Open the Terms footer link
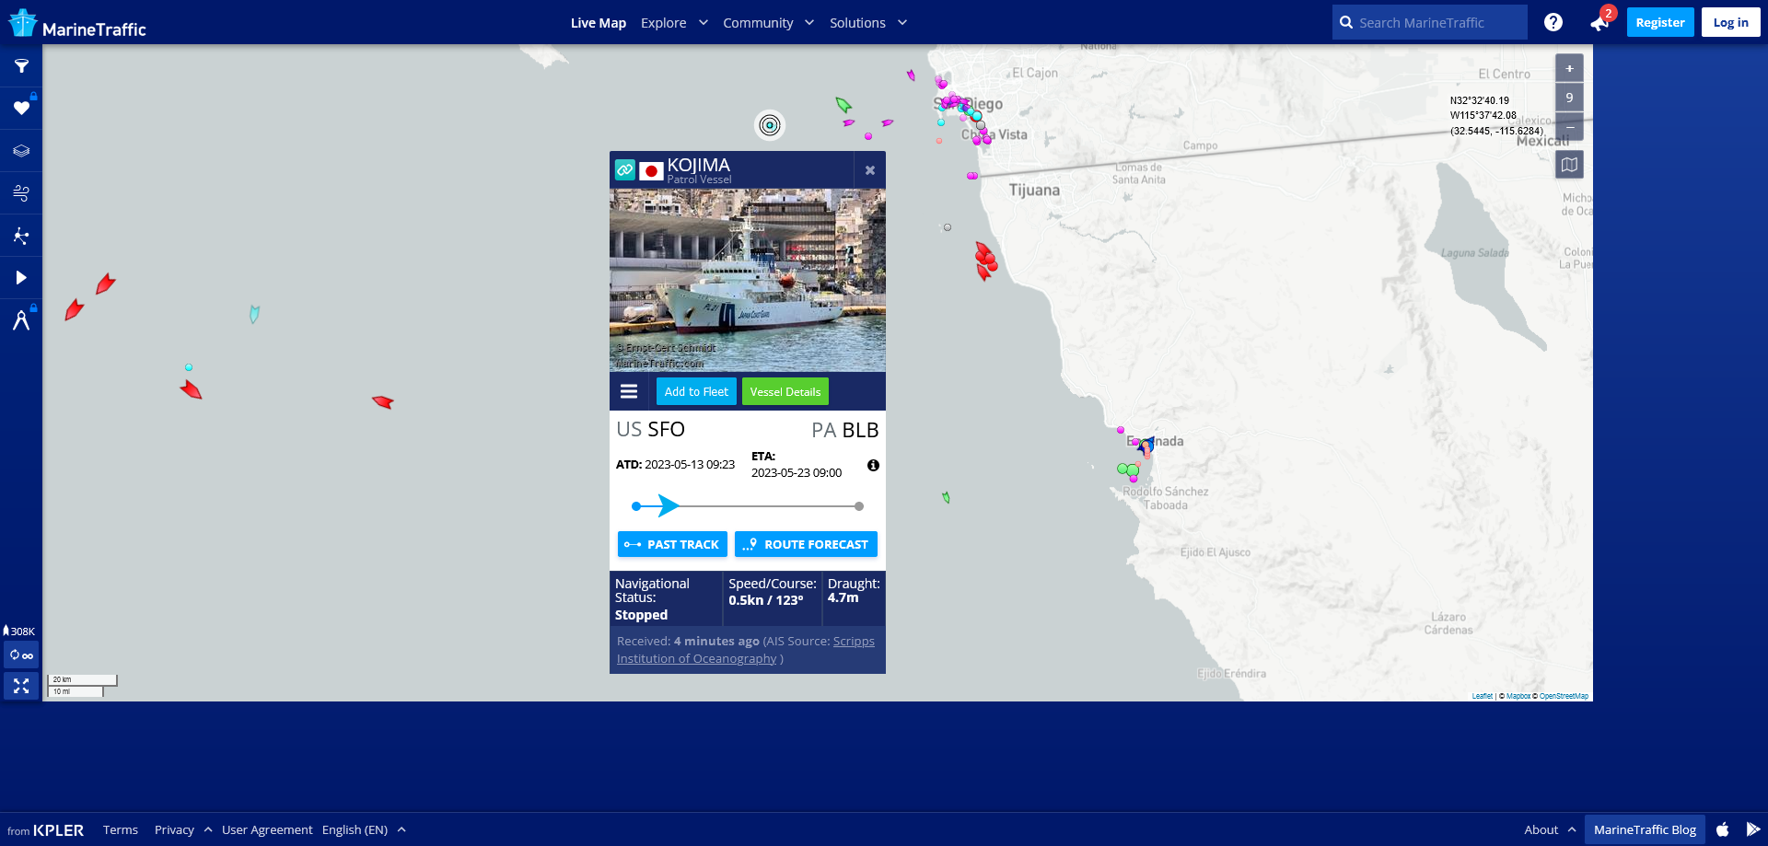Image resolution: width=1768 pixels, height=846 pixels. tap(121, 829)
